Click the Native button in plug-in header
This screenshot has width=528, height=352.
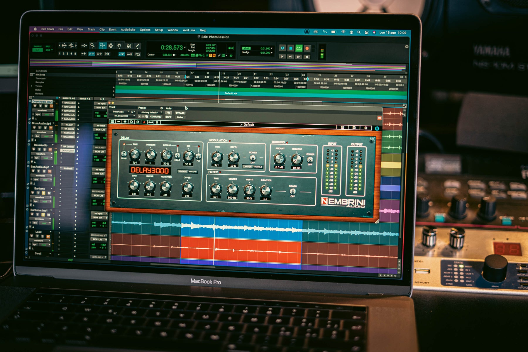pyautogui.click(x=180, y=117)
